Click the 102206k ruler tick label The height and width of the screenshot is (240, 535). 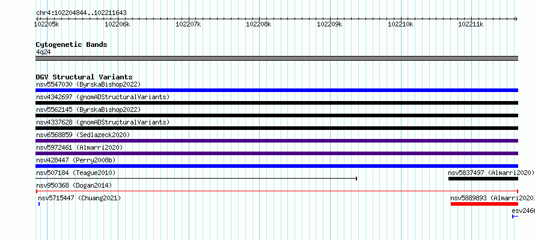click(117, 24)
